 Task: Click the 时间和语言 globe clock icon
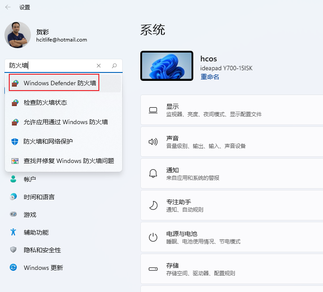(13, 197)
